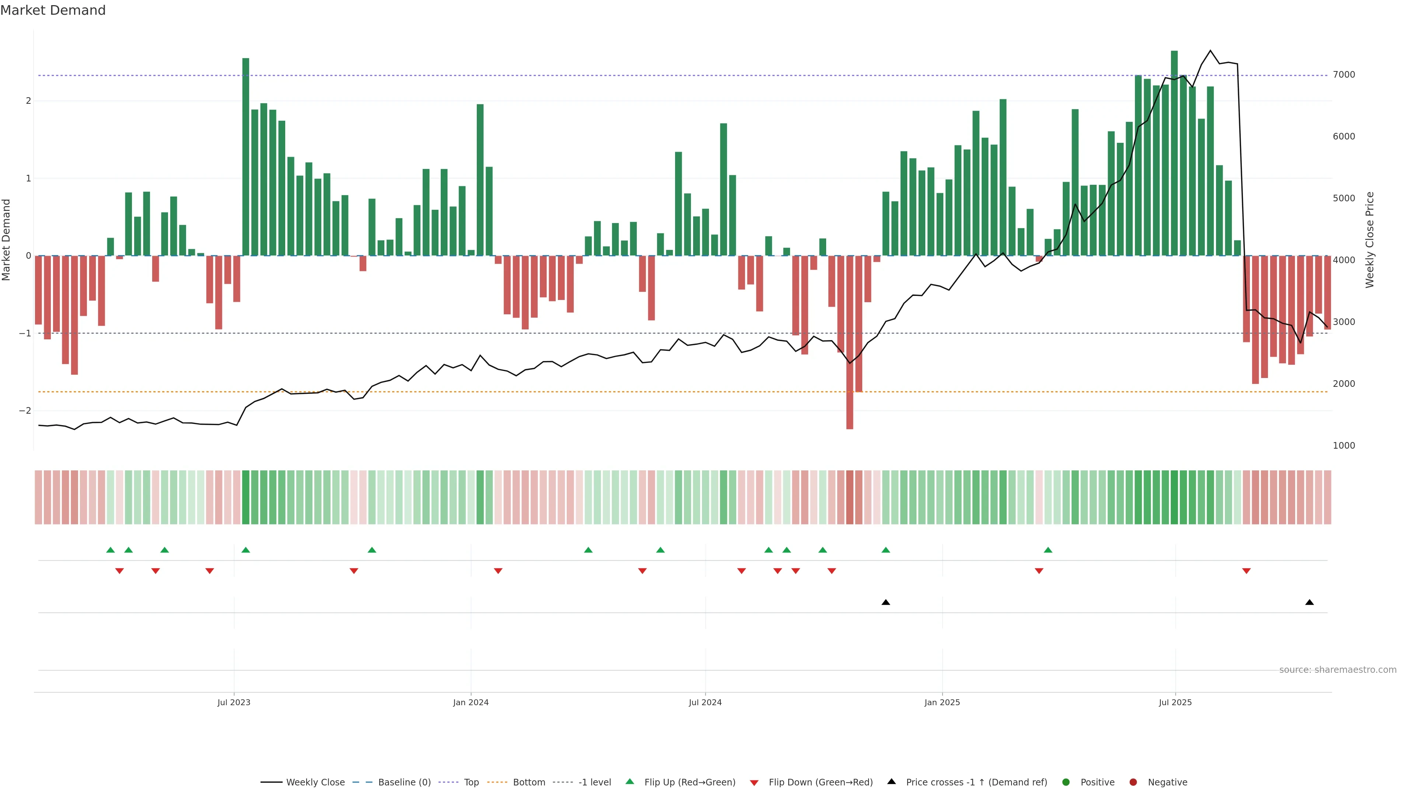Image resolution: width=1415 pixels, height=795 pixels.
Task: Click the red Negative legend dot
Action: tap(1133, 782)
